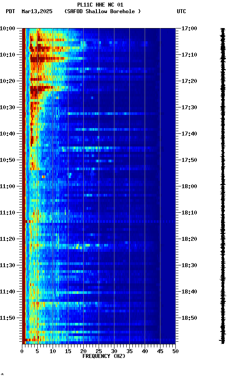Click the 15 Hz frequency tick label
This screenshot has width=242, height=379.
coord(68,351)
